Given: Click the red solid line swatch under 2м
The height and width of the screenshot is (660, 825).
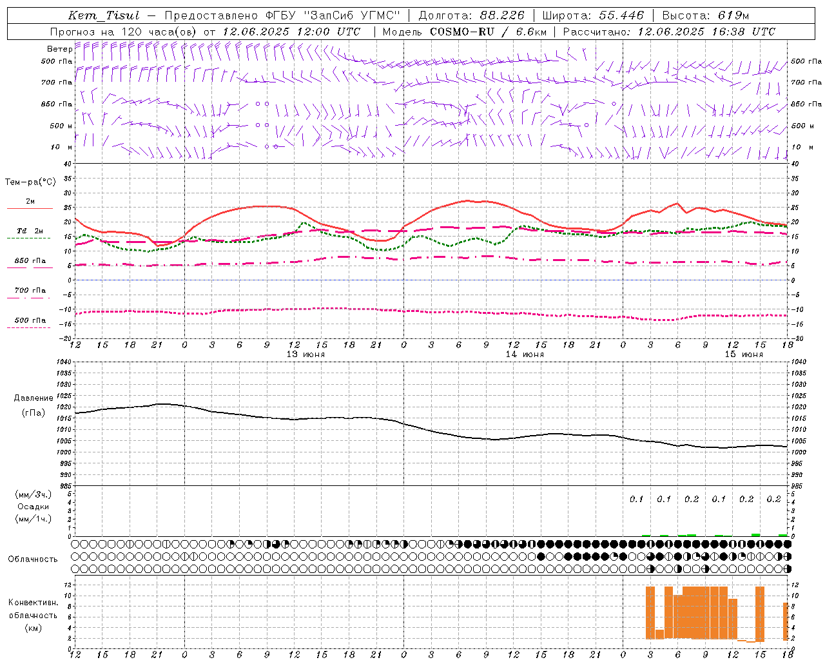Looking at the screenshot, I should point(30,208).
